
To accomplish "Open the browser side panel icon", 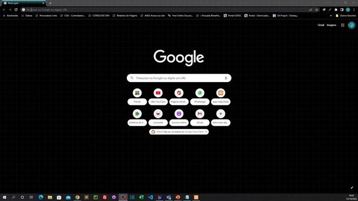I will click(x=342, y=10).
